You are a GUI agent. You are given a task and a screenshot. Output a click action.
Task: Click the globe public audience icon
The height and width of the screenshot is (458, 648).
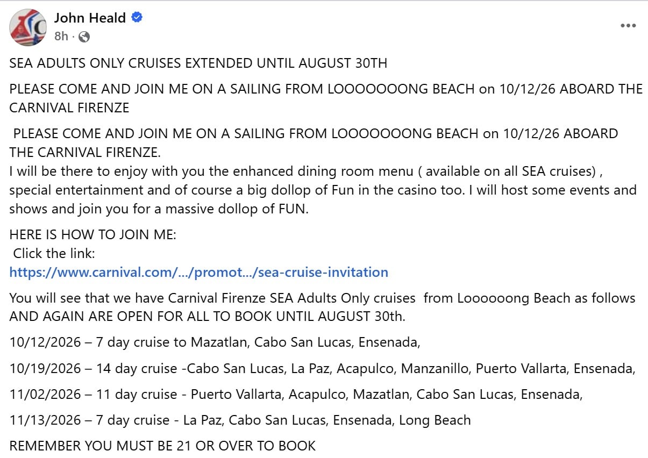pyautogui.click(x=84, y=37)
